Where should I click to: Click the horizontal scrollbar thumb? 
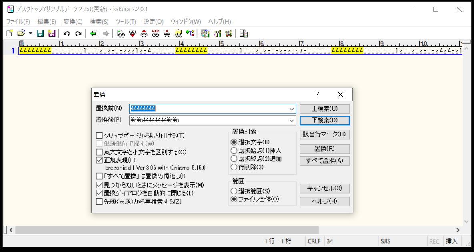[x=167, y=230]
